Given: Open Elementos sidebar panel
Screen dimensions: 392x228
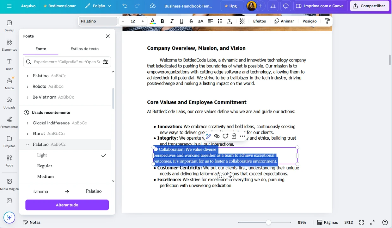Looking at the screenshot, I should click(9, 45).
